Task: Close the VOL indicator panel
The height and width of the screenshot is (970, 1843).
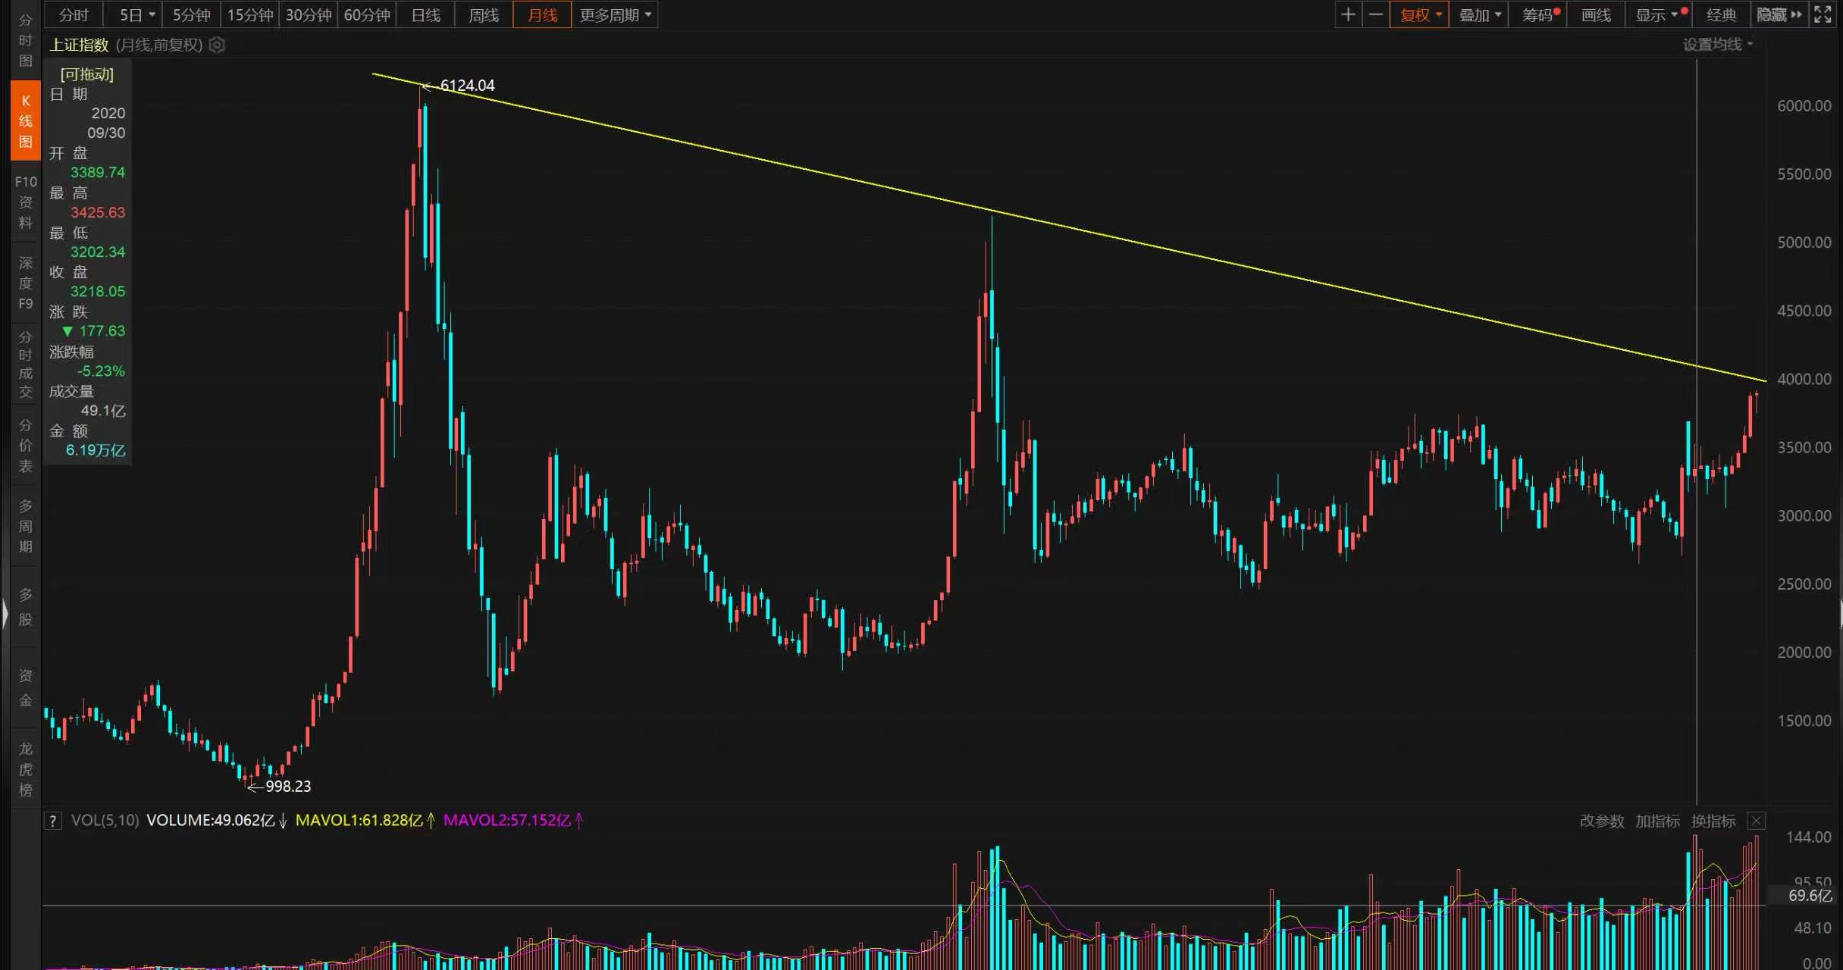Action: point(1756,821)
